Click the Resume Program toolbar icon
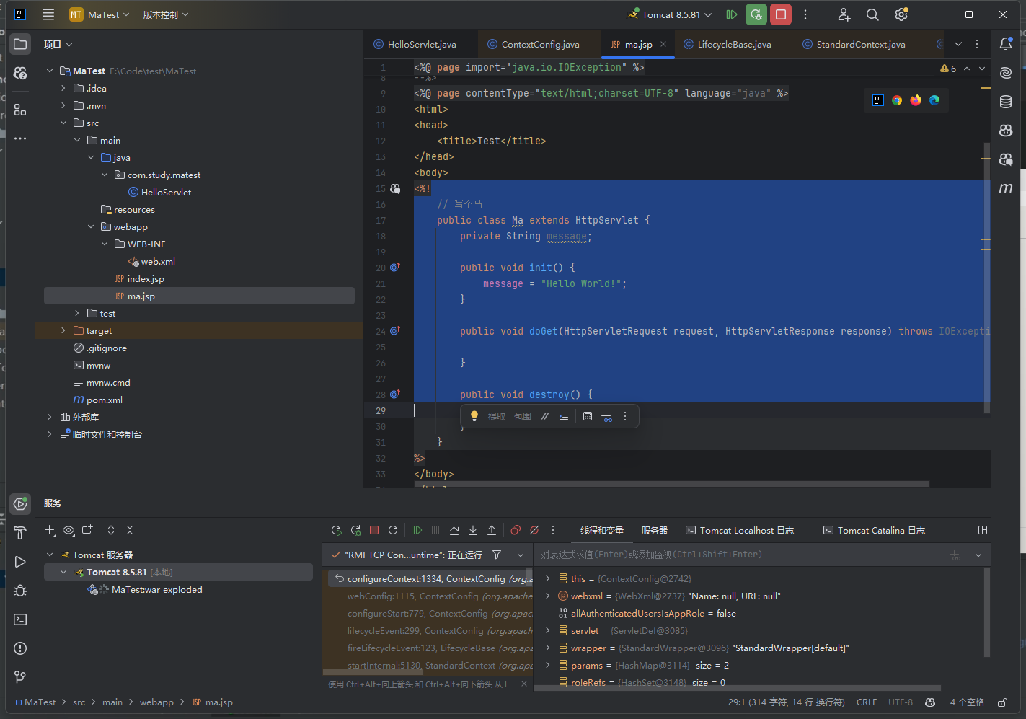Image resolution: width=1026 pixels, height=719 pixels. [x=732, y=14]
